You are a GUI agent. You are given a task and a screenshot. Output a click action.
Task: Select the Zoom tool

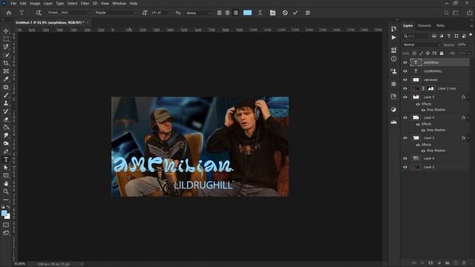click(x=6, y=191)
